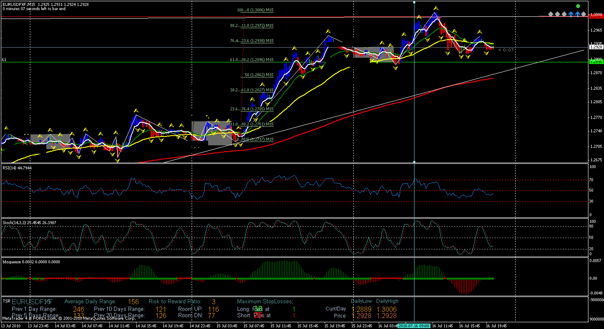
Task: Click the 1.2770 price axis label
Action: tap(596, 117)
